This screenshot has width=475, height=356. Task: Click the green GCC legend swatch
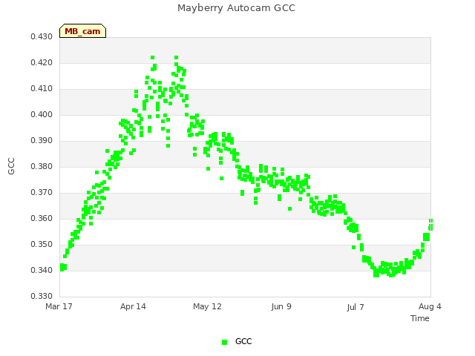(x=224, y=342)
